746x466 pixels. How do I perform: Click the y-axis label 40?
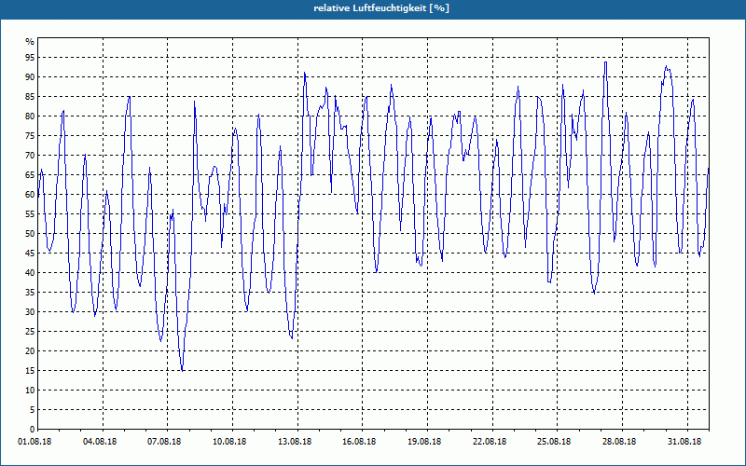coord(30,273)
